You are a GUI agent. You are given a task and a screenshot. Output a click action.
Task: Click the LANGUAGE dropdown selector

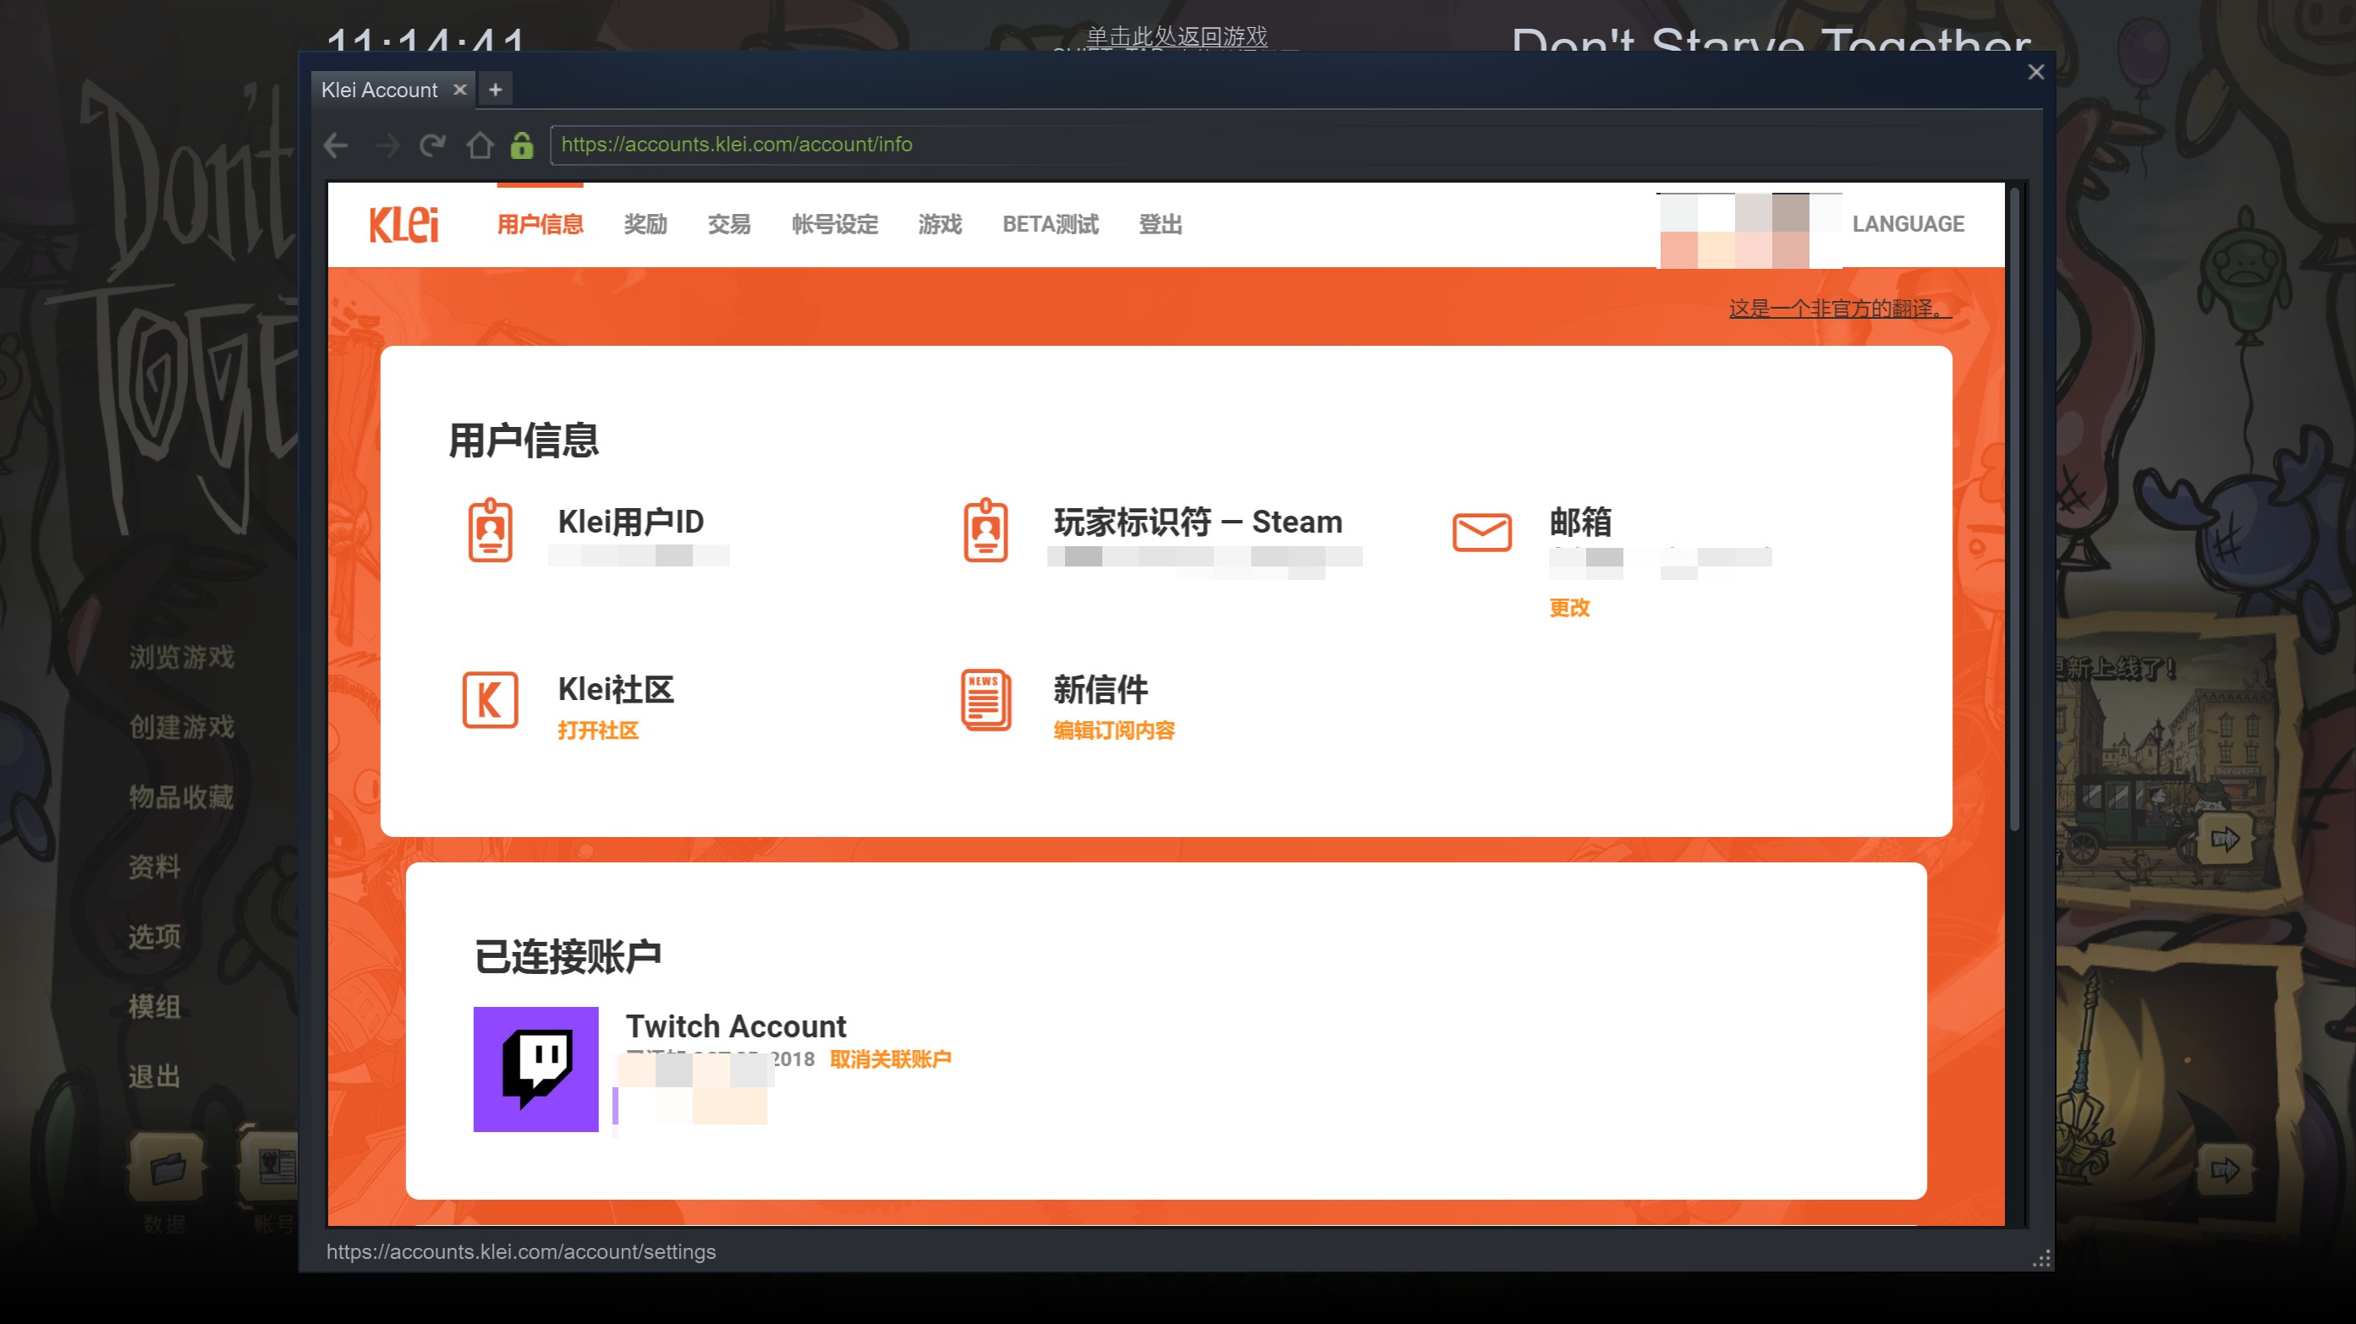(1908, 223)
